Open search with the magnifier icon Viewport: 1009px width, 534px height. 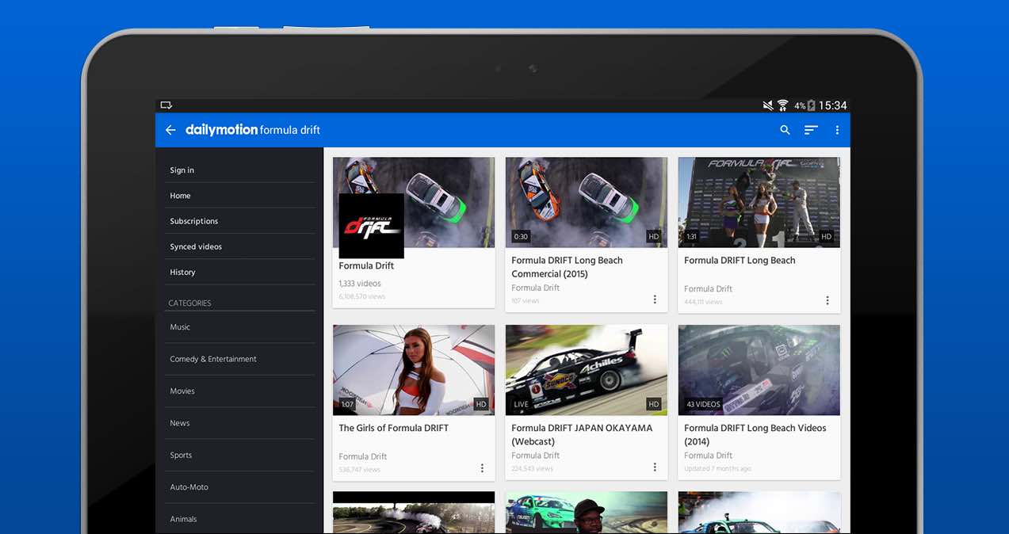tap(785, 130)
